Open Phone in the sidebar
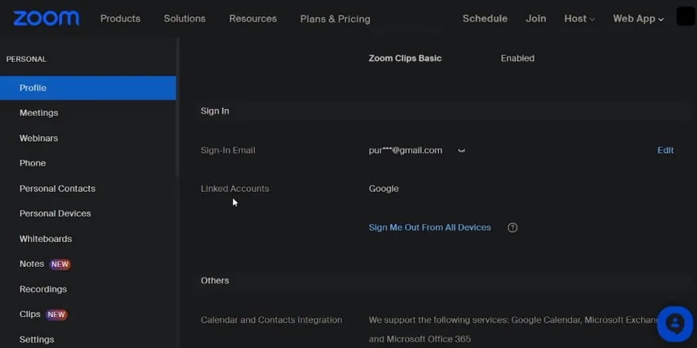 click(33, 163)
